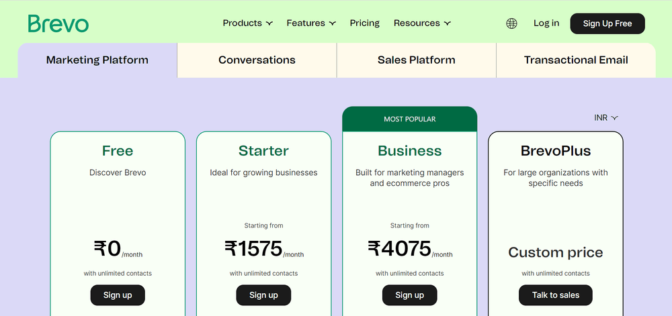Sign up for the Business plan
Viewport: 672px width, 316px height.
pos(410,295)
